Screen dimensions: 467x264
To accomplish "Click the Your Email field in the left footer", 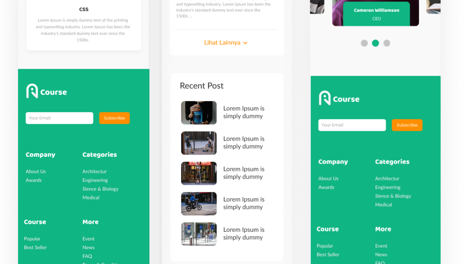I will [x=59, y=118].
